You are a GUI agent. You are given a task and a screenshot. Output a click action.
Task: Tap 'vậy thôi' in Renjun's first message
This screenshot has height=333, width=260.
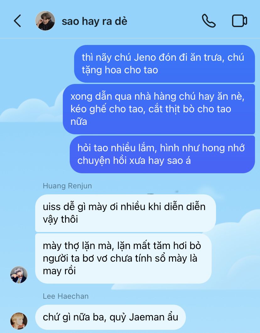click(x=60, y=219)
